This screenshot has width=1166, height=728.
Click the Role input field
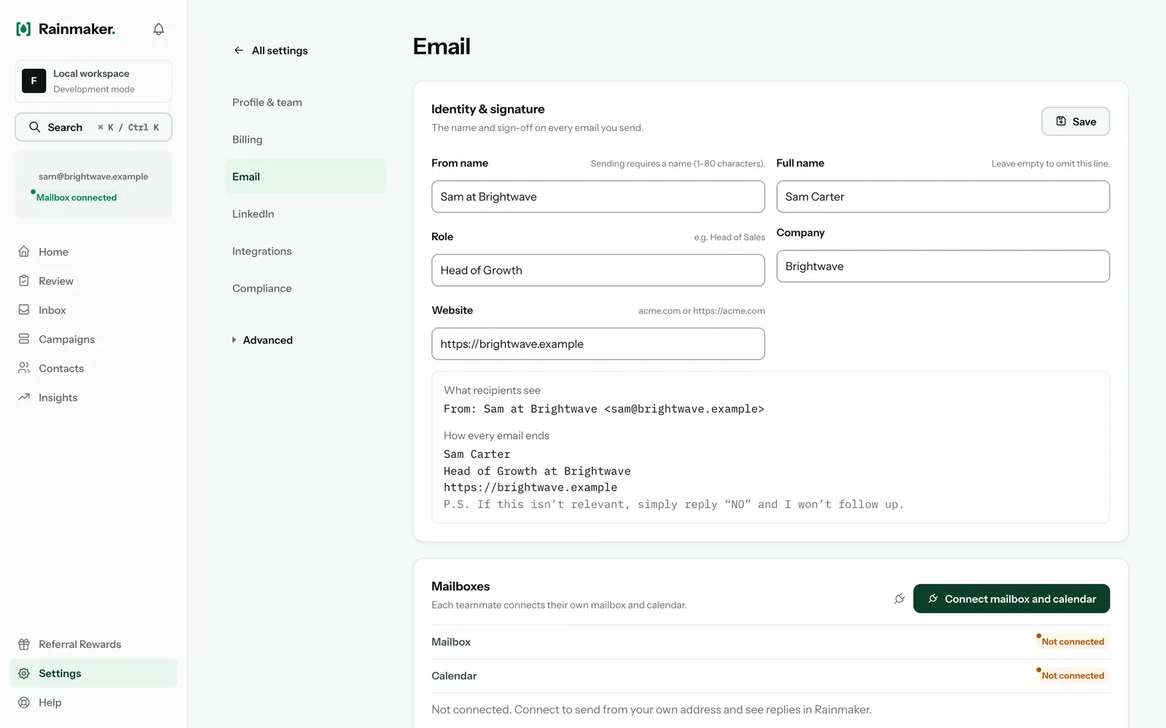[x=598, y=270]
